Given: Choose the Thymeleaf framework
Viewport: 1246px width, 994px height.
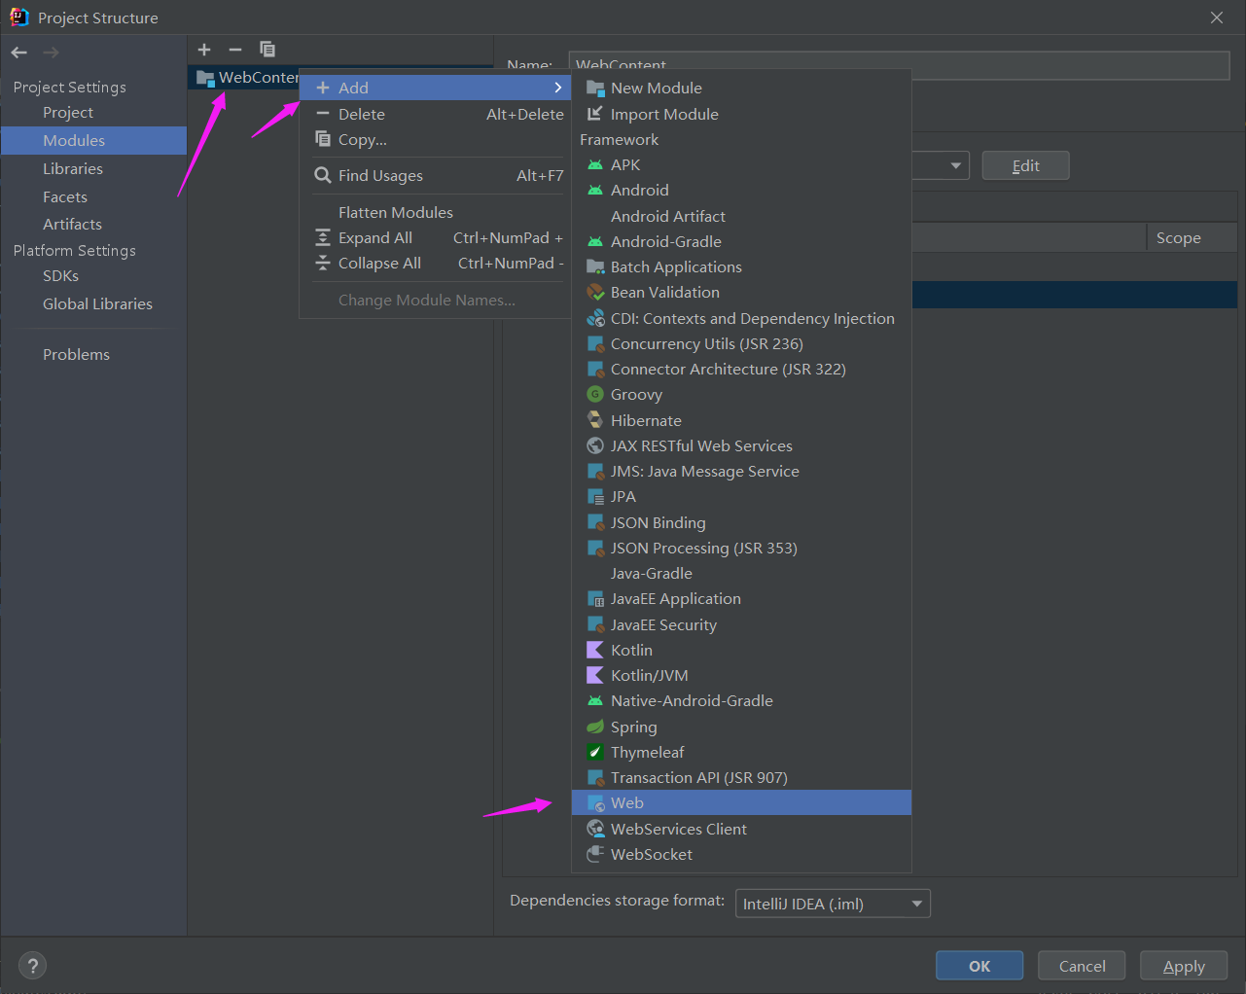Looking at the screenshot, I should (x=741, y=753).
